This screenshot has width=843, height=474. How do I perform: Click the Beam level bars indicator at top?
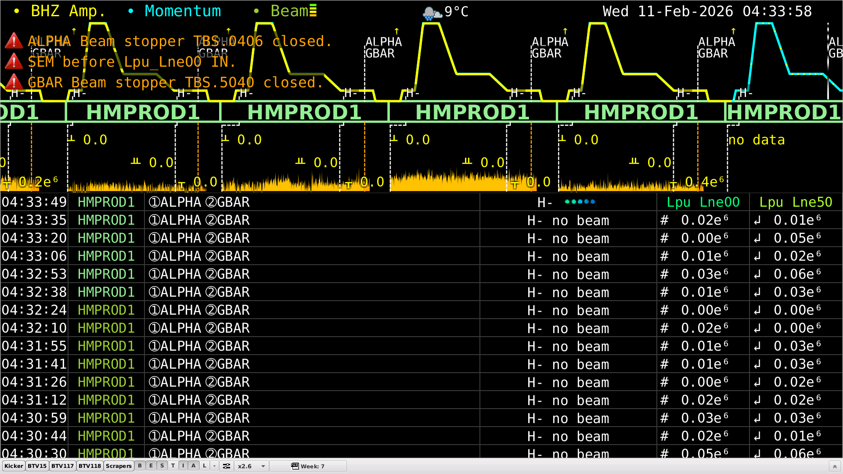313,11
